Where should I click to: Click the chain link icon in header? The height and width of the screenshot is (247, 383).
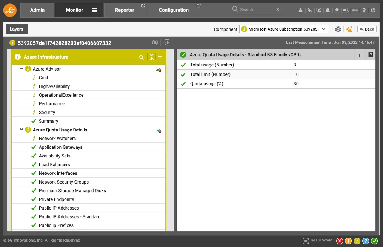pyautogui.click(x=309, y=10)
